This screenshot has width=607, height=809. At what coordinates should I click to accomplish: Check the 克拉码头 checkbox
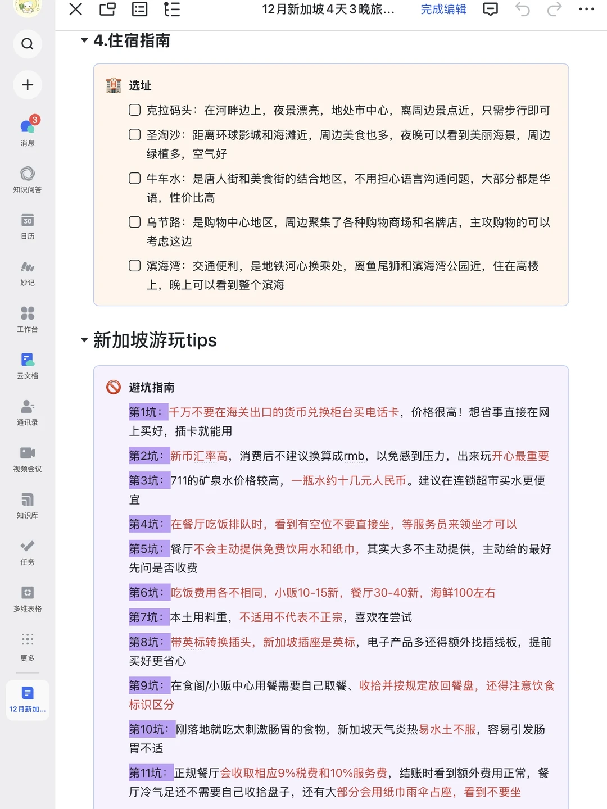click(x=134, y=110)
